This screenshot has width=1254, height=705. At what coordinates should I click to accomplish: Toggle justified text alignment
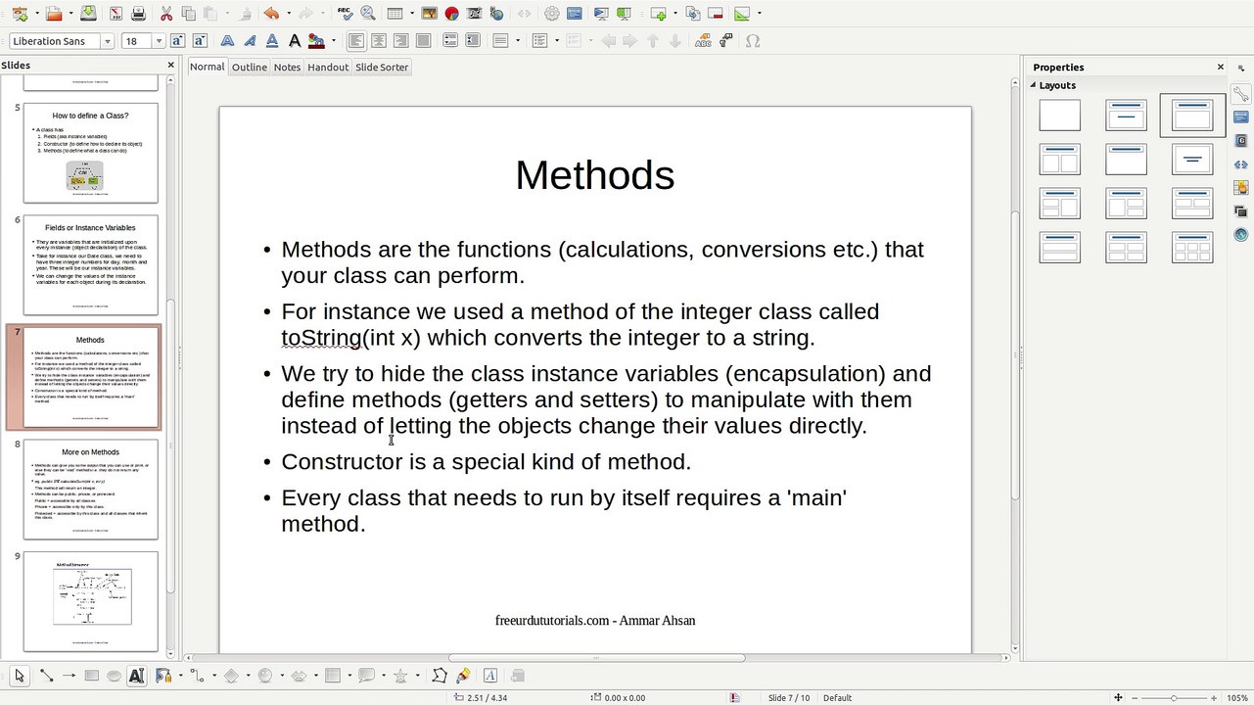pyautogui.click(x=423, y=41)
